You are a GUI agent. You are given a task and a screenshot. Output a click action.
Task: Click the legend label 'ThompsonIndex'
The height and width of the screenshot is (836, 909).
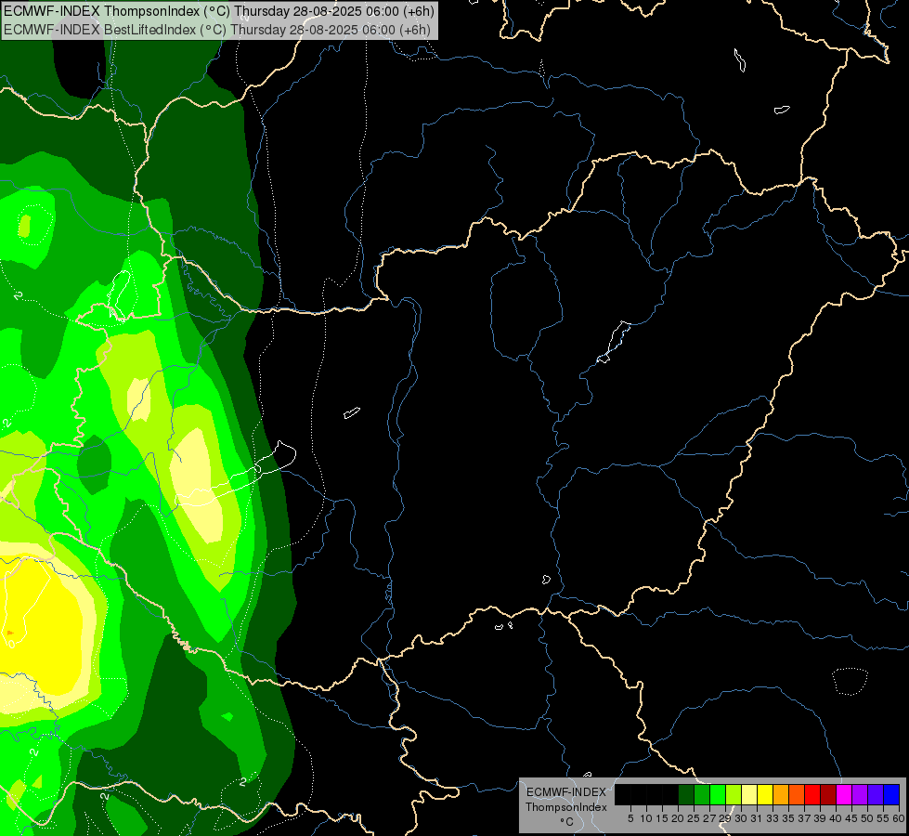click(566, 807)
